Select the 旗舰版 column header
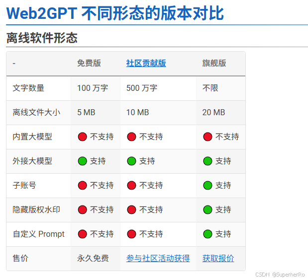This screenshot has height=280, width=308. 214,63
